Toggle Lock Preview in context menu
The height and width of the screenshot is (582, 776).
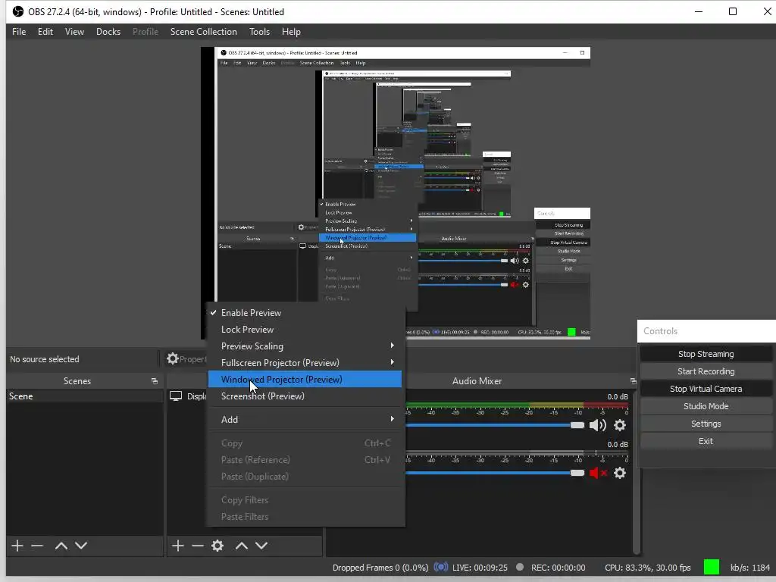[x=305, y=330]
